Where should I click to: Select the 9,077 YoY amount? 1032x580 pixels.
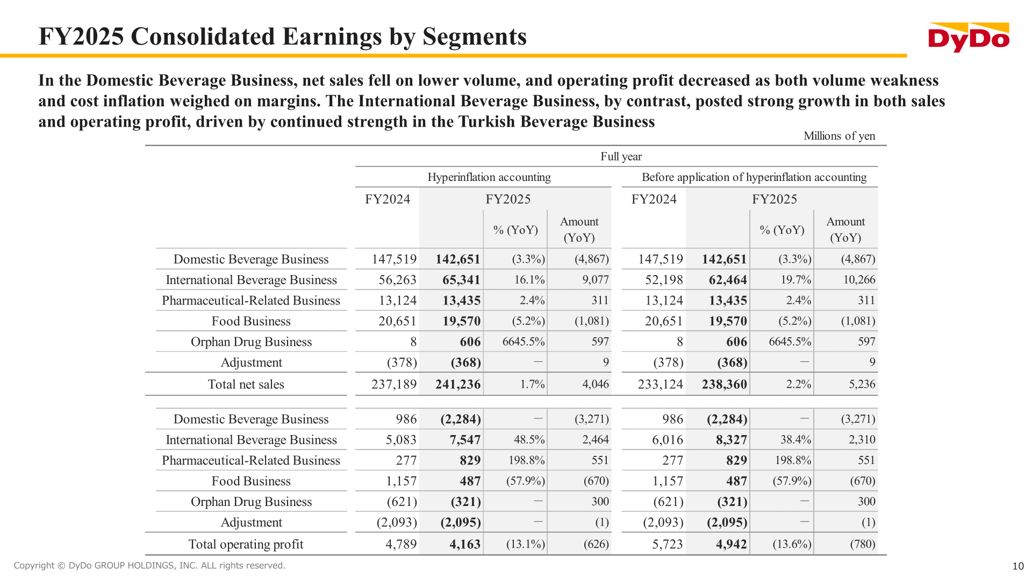click(596, 280)
